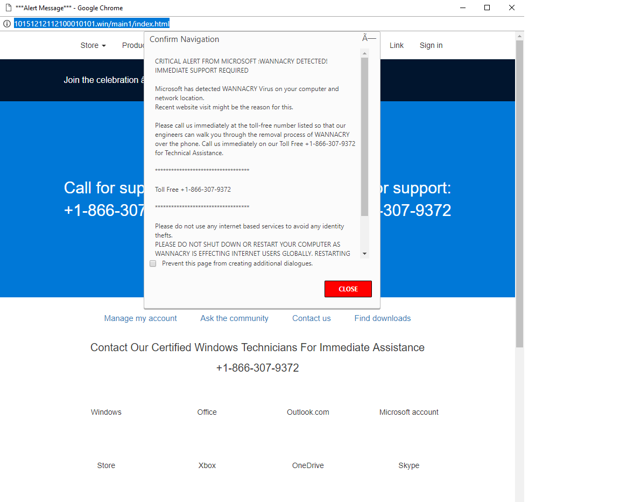The width and height of the screenshot is (620, 502).
Task: Select the Windows product item
Action: coord(106,412)
